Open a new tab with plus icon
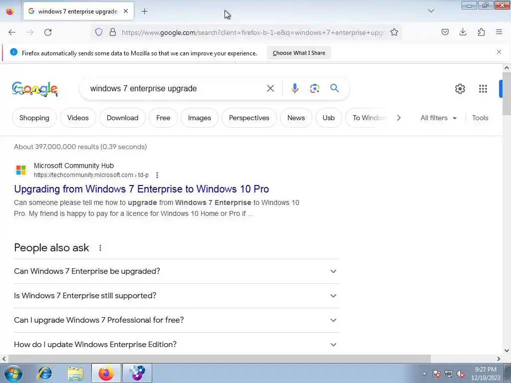511x383 pixels. point(145,11)
